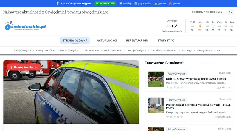Viewport: 237px width, 131px height.
Task: Click Fakty Oświęcim tag on football article
Action: 177,74
